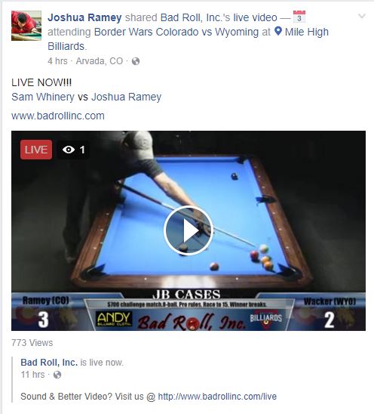Open Border Wars Colorado vs Wyoming event
Viewport: 374px width, 414px height.
click(x=176, y=32)
